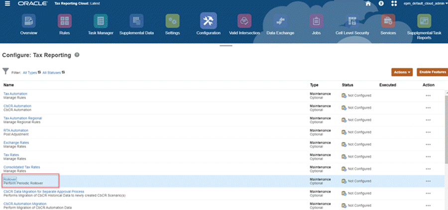This screenshot has width=448, height=210.
Task: Open Supplemental/Task Reports card
Action: (x=424, y=27)
